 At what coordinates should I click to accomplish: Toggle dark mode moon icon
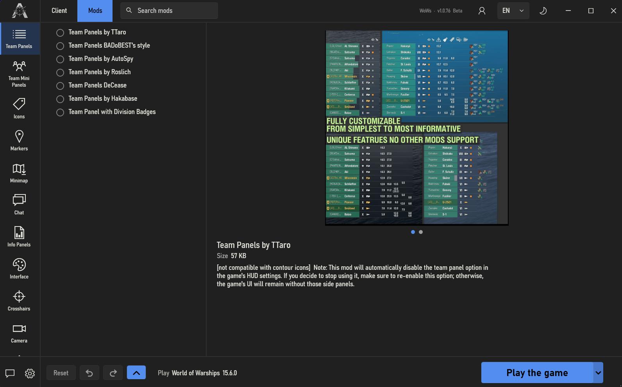(x=543, y=11)
